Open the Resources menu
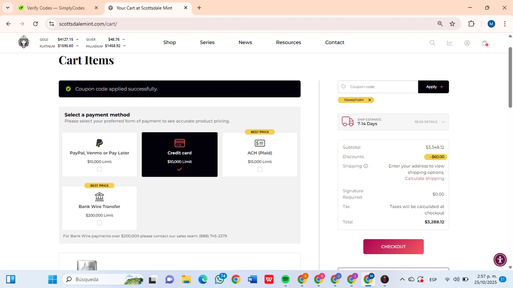Image resolution: width=513 pixels, height=288 pixels. 289,42
